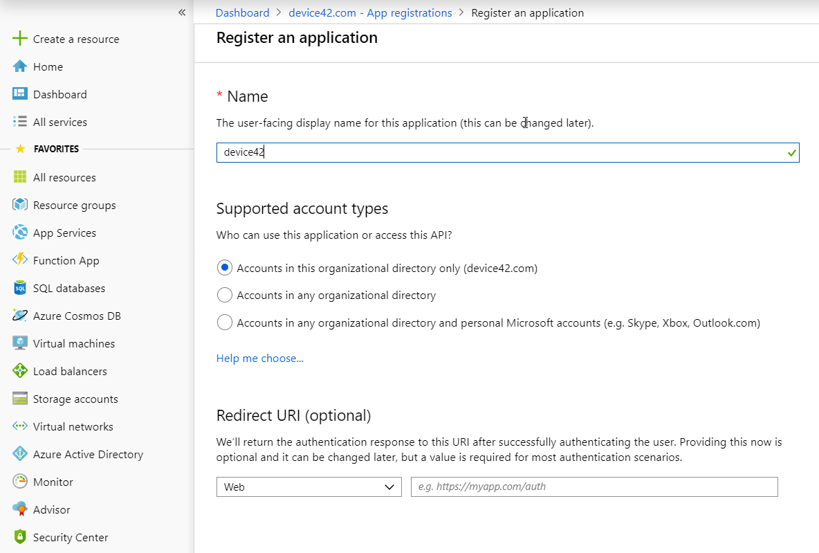
Task: Open the Web platform dropdown
Action: tap(309, 487)
